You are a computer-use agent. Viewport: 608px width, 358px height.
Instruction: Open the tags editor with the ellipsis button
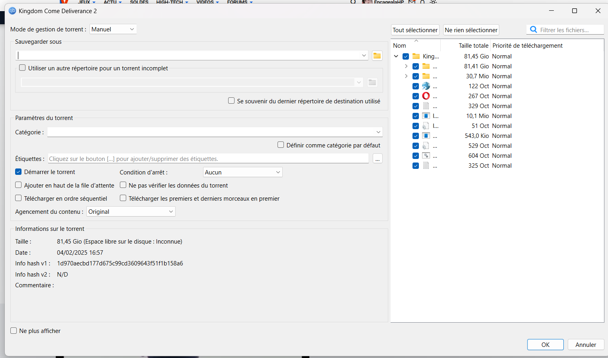(x=377, y=159)
